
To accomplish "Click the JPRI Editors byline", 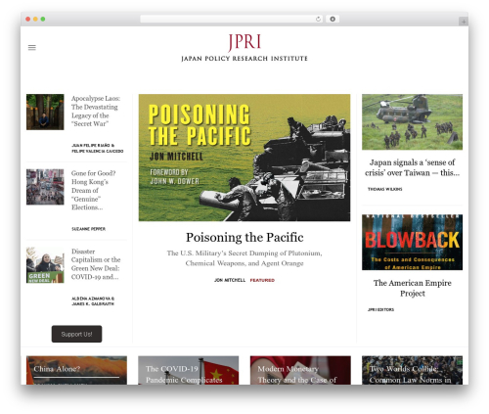I will pyautogui.click(x=380, y=309).
